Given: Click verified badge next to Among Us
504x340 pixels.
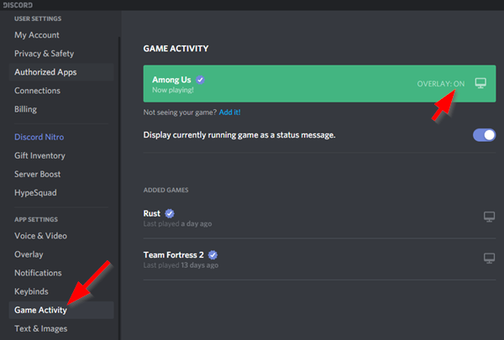Looking at the screenshot, I should coord(200,80).
